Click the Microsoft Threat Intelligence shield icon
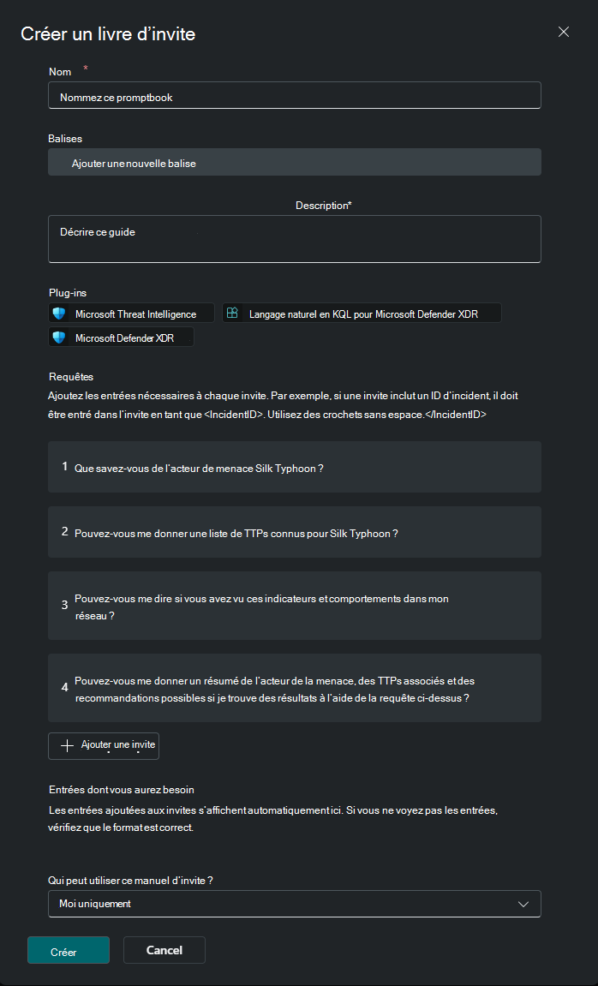The width and height of the screenshot is (598, 986). coord(59,314)
